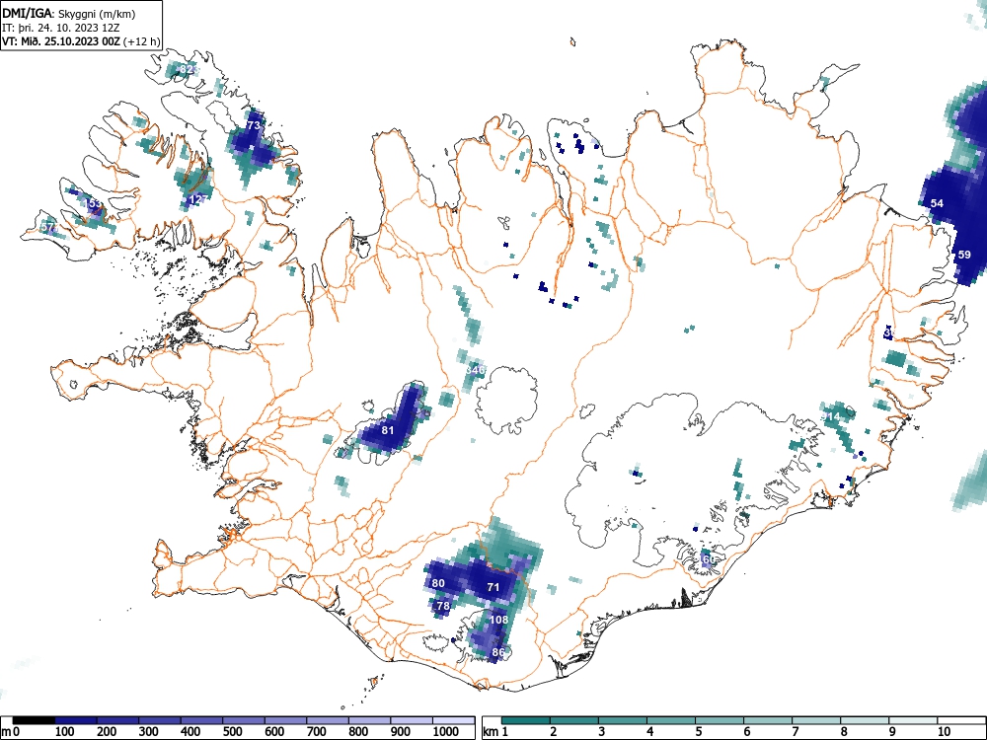Click the 'km 1' legend label
987x740 pixels.
coord(495,732)
